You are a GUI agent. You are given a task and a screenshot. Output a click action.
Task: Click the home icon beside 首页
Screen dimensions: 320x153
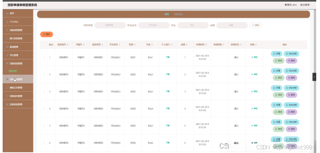pyautogui.click(x=7, y=14)
